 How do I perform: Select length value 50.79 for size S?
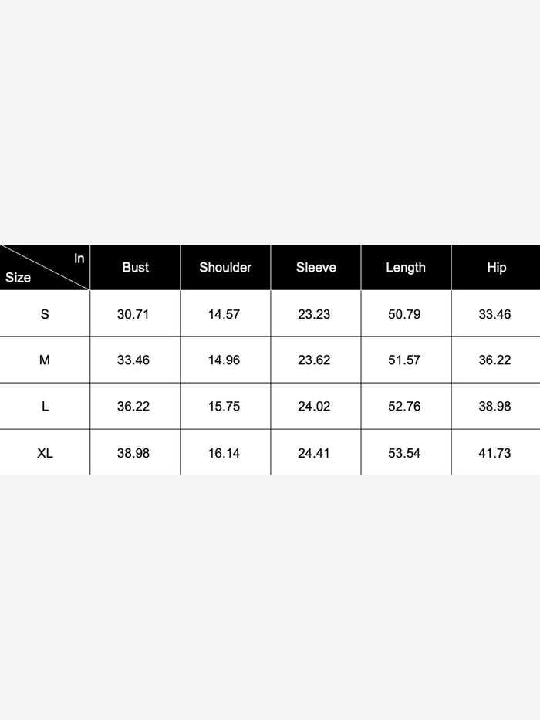(404, 314)
